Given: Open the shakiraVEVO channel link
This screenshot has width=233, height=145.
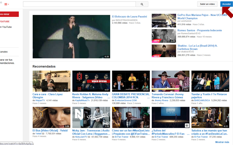Looking at the screenshot, I should coord(188,52).
